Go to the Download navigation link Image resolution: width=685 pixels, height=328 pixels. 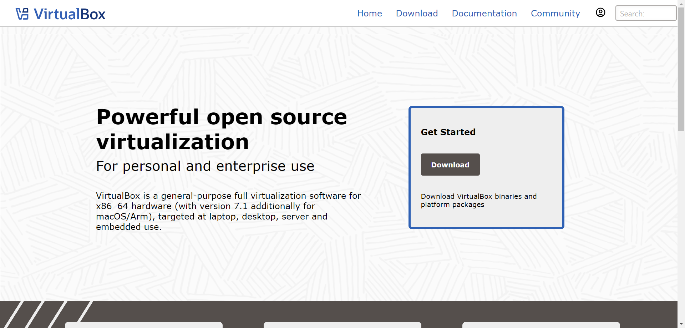[417, 13]
